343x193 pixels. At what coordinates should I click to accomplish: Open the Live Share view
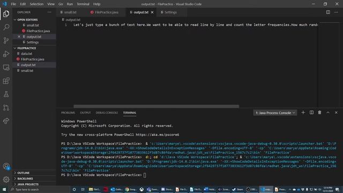pos(6,121)
